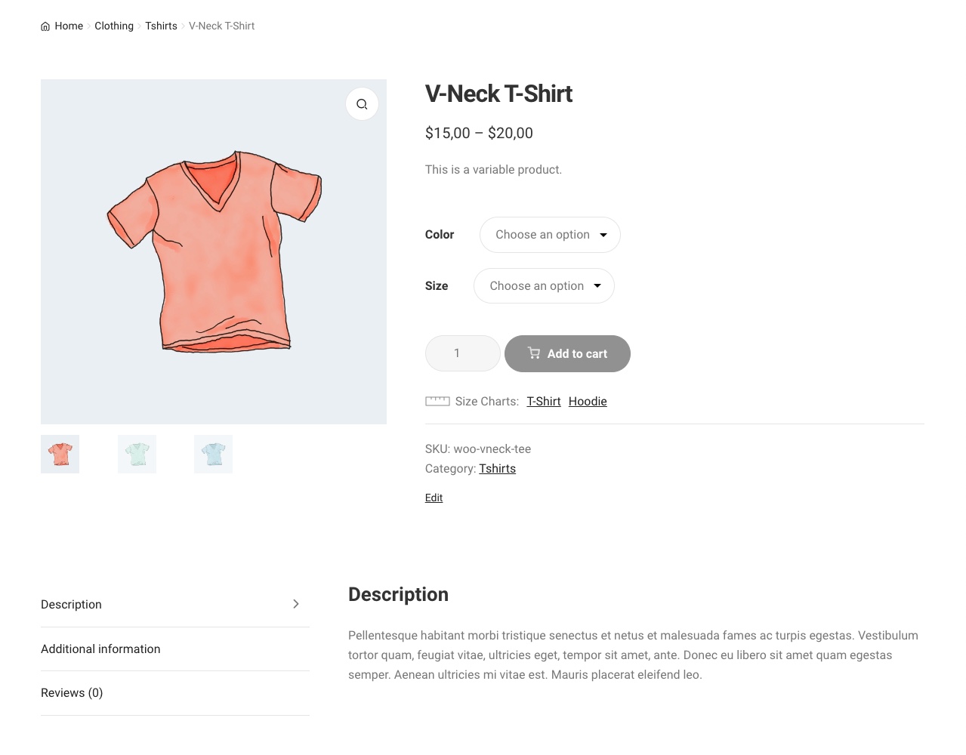Screen dimensions: 966x755
Task: Click the main V-Neck T-Shirt product image
Action: click(x=214, y=251)
